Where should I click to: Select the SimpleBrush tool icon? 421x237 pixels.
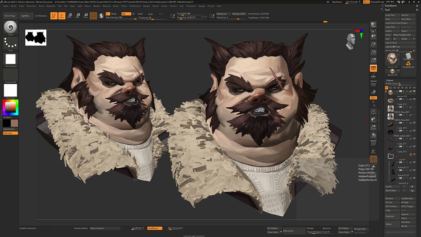[x=408, y=64]
